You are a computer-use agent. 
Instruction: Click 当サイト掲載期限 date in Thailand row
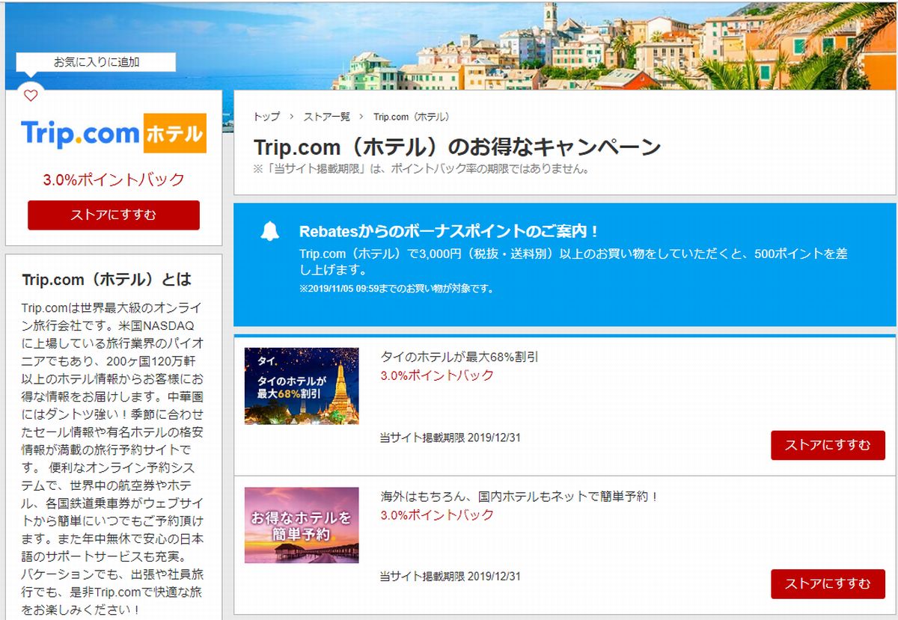tap(450, 438)
